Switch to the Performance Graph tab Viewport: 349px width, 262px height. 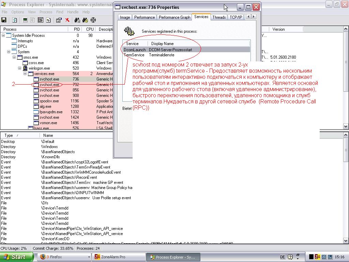tap(174, 17)
